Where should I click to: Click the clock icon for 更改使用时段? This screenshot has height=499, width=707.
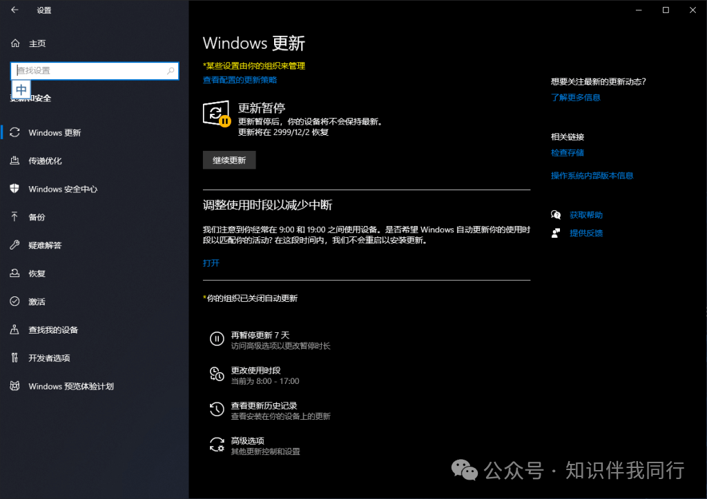click(x=217, y=374)
